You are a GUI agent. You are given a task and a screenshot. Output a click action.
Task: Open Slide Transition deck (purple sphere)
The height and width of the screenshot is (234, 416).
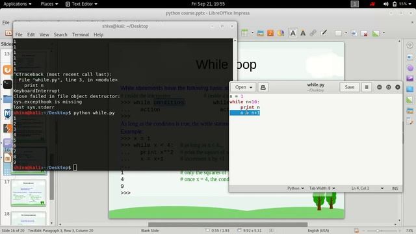pyautogui.click(x=409, y=68)
